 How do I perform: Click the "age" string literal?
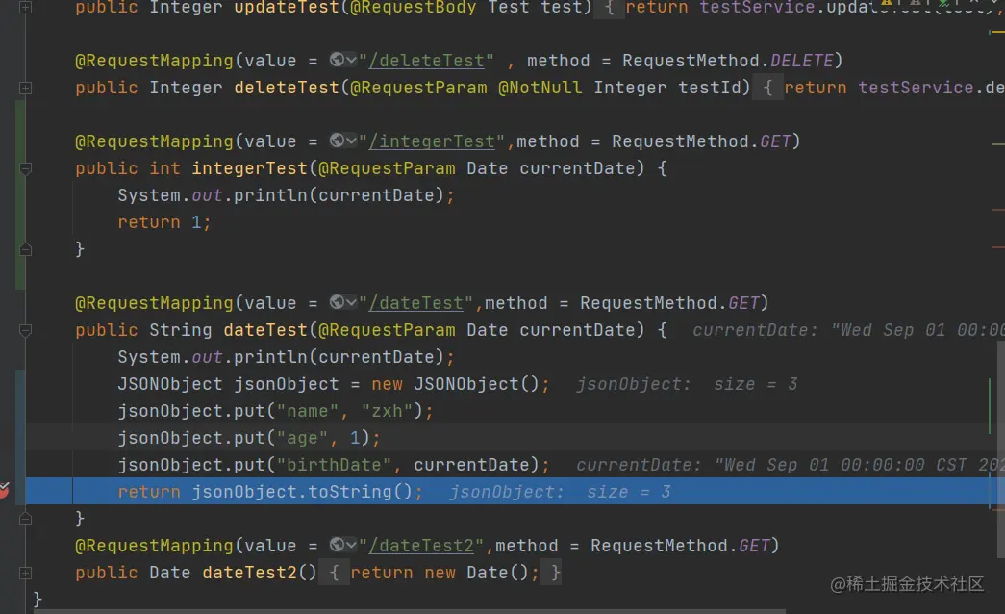(x=303, y=438)
